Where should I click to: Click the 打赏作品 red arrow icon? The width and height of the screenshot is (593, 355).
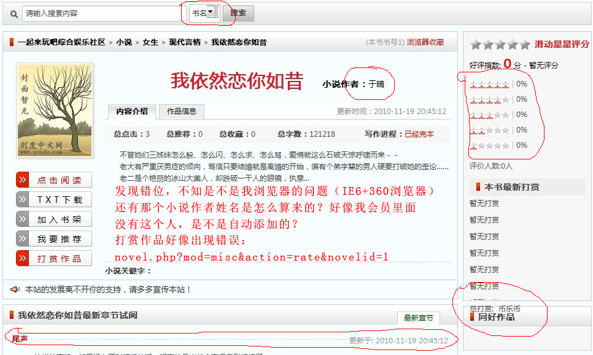coord(22,258)
